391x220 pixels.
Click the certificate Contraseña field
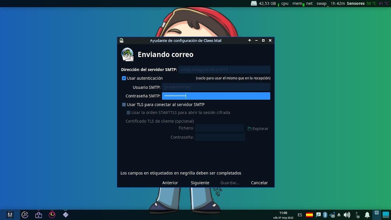coord(220,137)
